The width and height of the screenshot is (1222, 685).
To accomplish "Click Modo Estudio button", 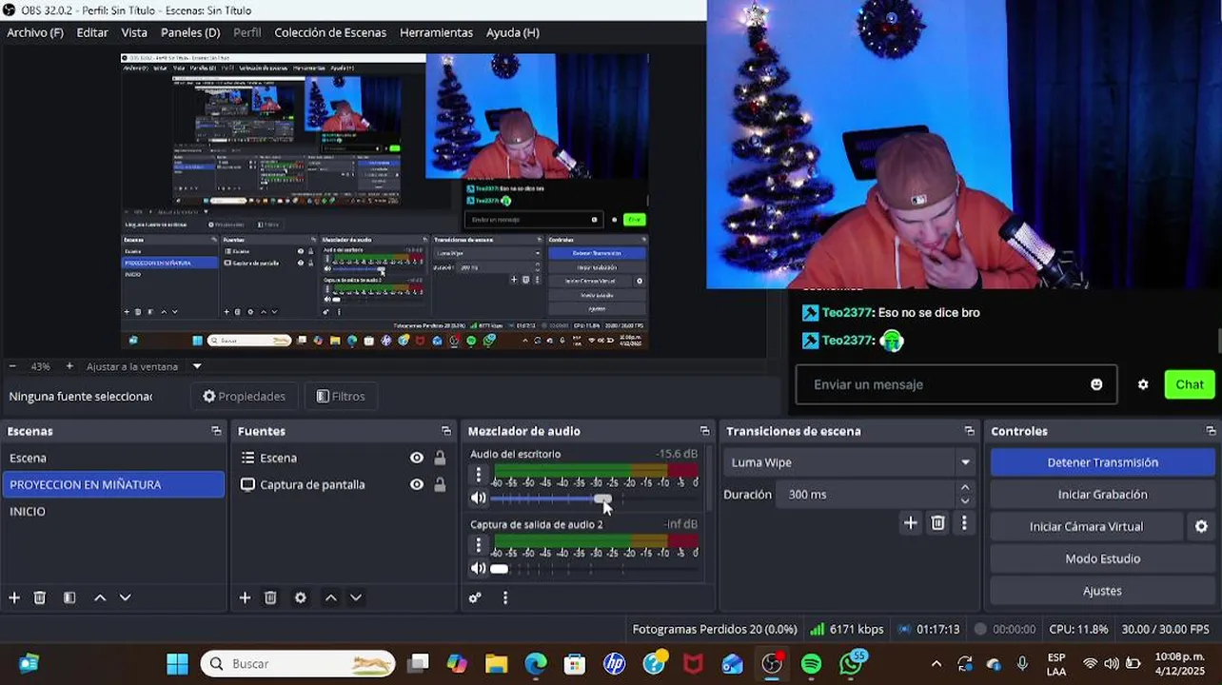I will pyautogui.click(x=1102, y=558).
